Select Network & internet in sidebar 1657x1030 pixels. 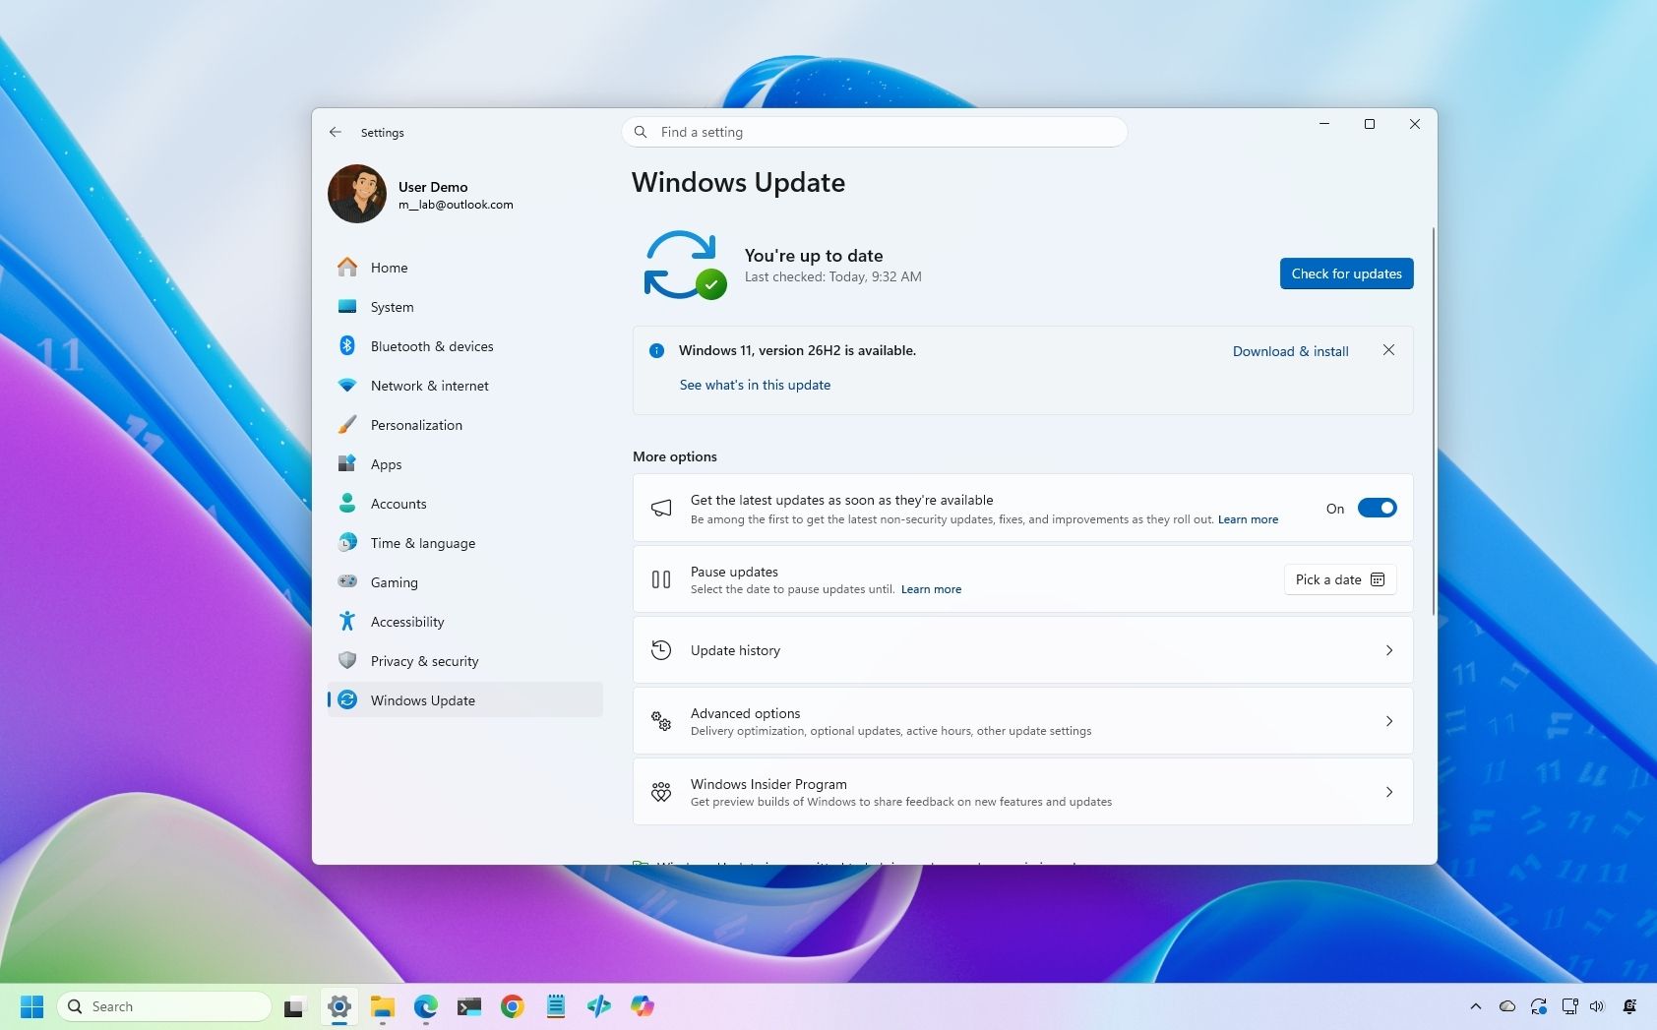click(464, 386)
